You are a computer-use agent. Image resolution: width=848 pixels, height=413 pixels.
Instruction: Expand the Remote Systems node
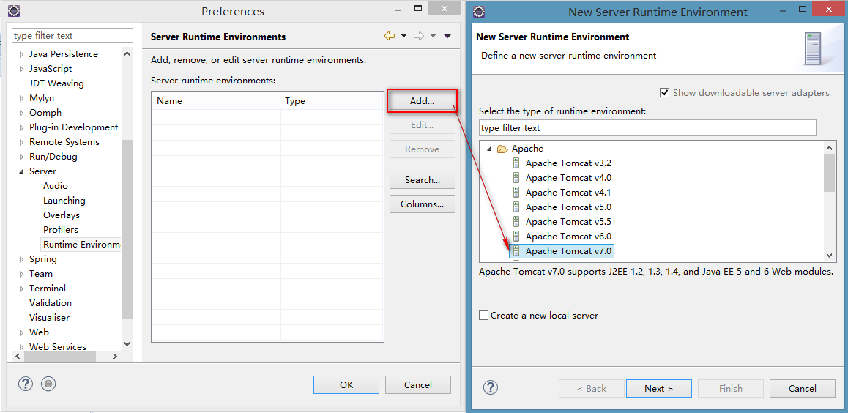coord(22,141)
